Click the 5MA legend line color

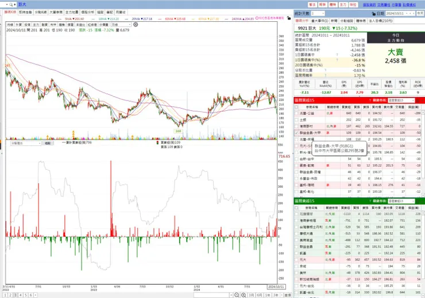[x=61, y=19]
